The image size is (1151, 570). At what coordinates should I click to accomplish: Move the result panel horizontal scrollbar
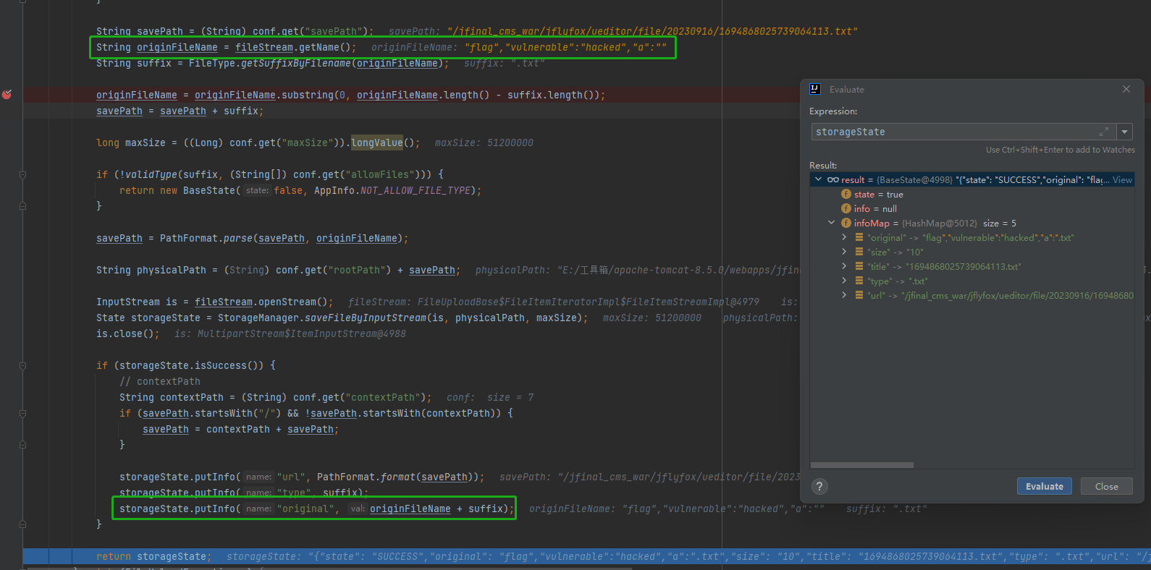[862, 465]
